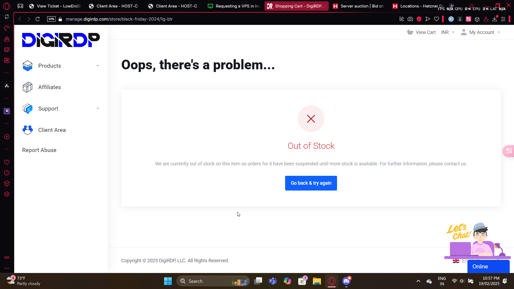Image resolution: width=514 pixels, height=289 pixels.
Task: Open Microsoft Teams from taskbar
Action: (x=273, y=281)
